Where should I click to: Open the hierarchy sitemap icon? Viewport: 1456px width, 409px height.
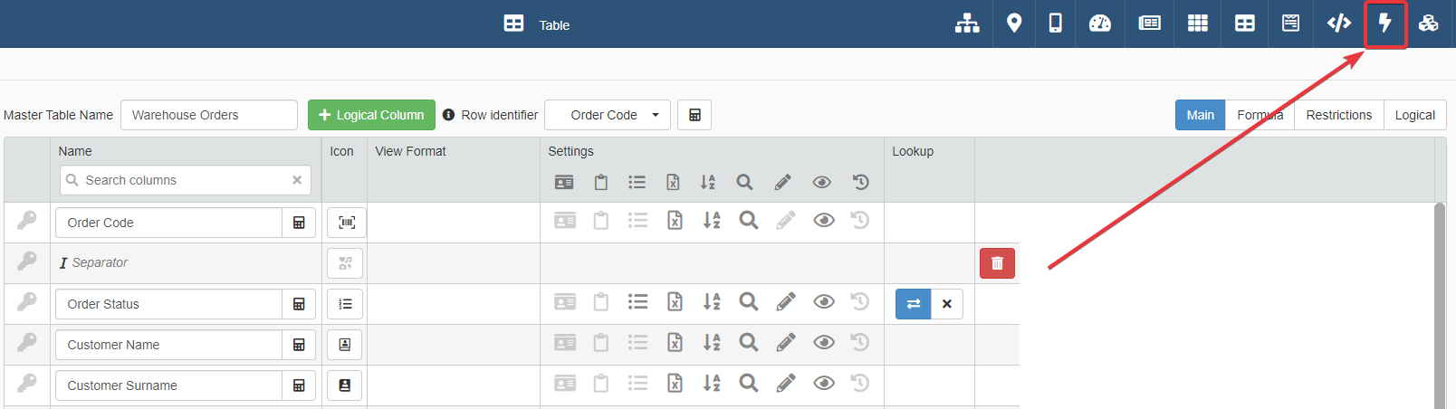(967, 24)
